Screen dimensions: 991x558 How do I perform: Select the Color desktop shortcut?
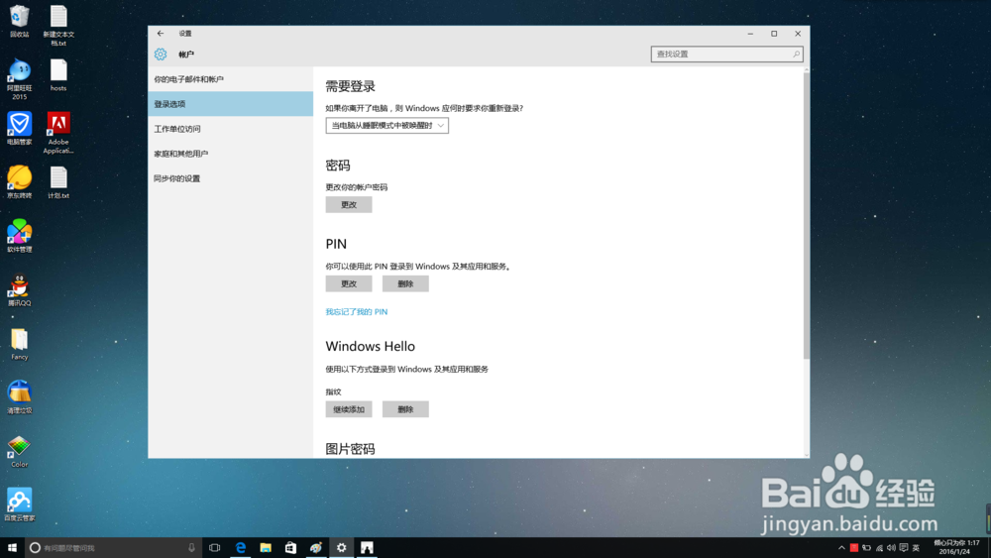(x=20, y=451)
